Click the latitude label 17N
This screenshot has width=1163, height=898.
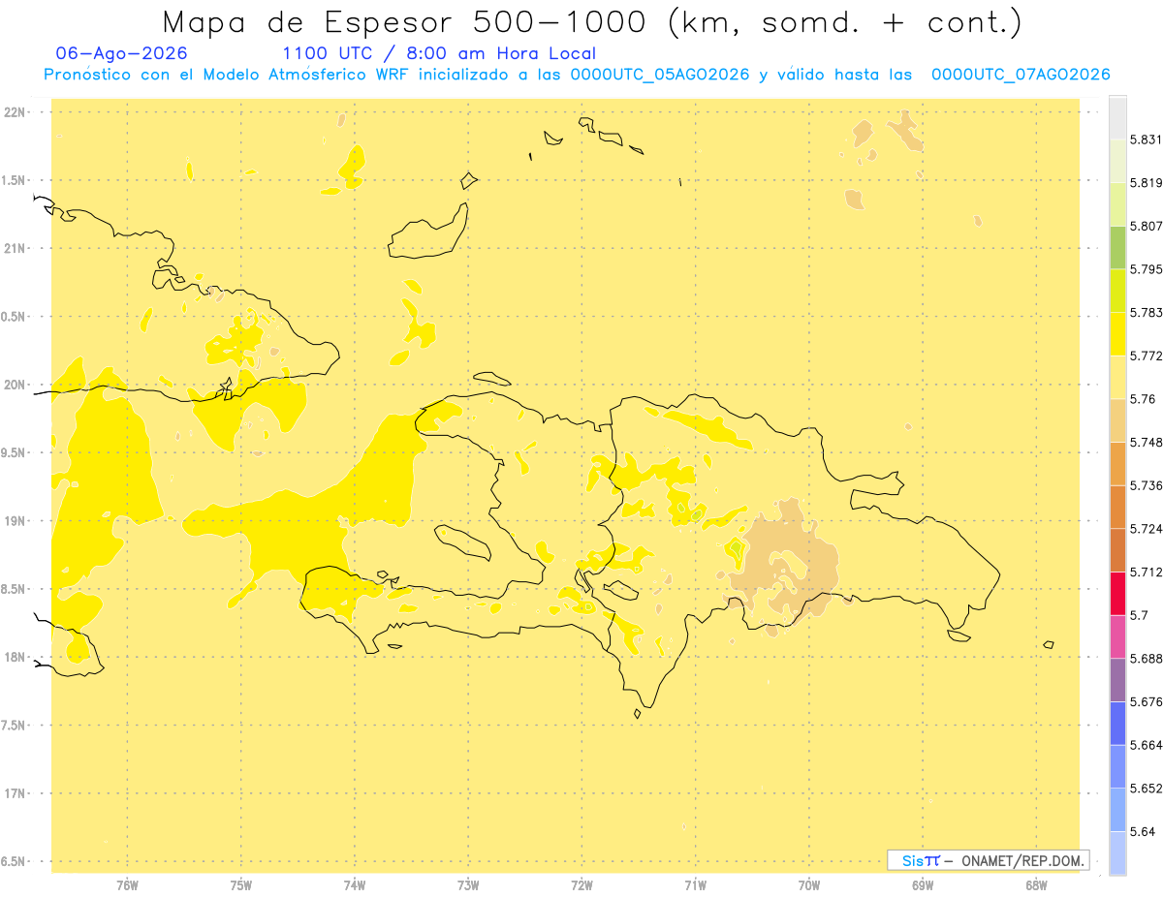[x=15, y=793]
